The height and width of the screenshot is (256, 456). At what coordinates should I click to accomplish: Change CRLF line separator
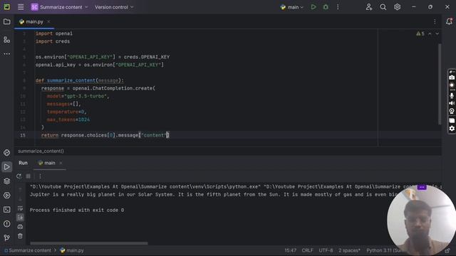pos(307,250)
